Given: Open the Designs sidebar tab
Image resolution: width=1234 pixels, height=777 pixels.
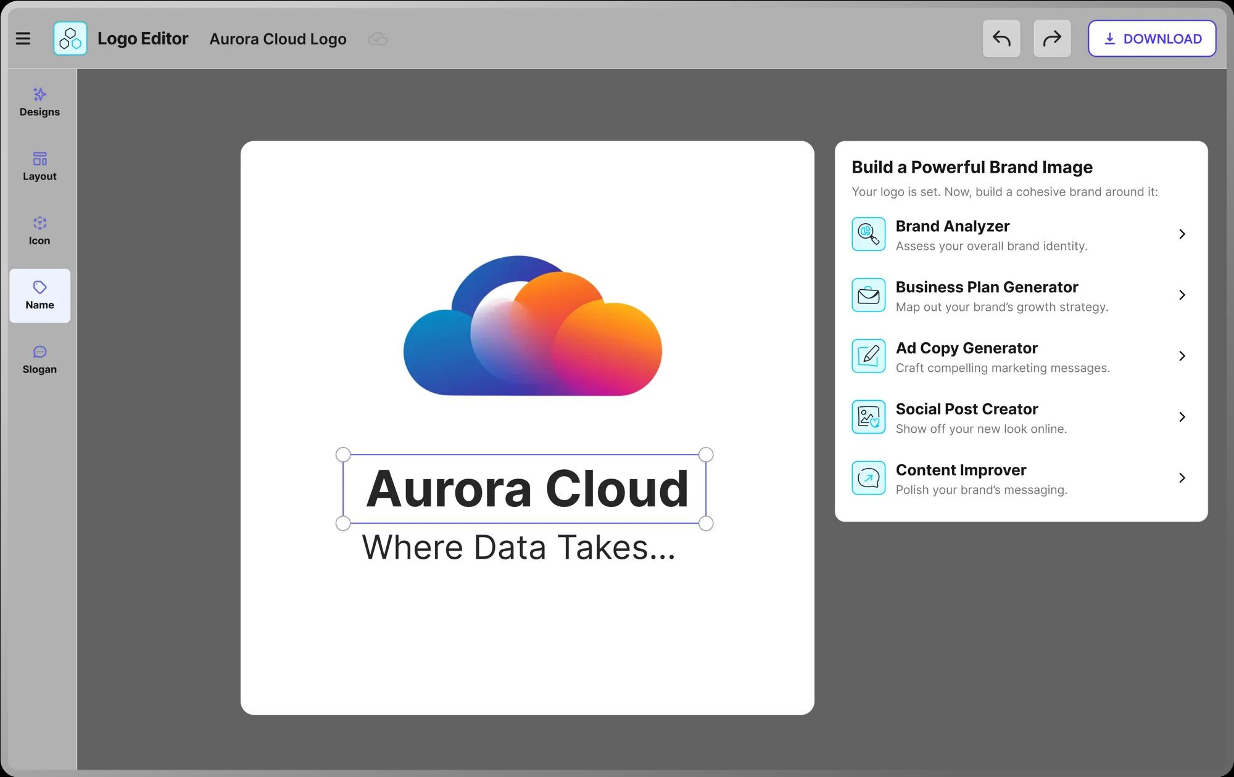Looking at the screenshot, I should (x=39, y=102).
